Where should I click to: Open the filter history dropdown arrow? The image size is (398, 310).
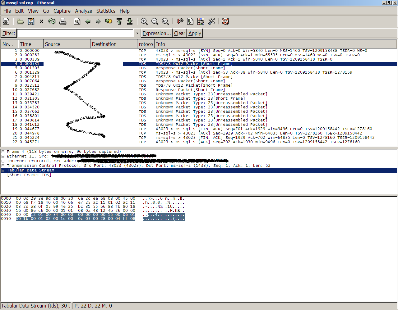click(137, 33)
